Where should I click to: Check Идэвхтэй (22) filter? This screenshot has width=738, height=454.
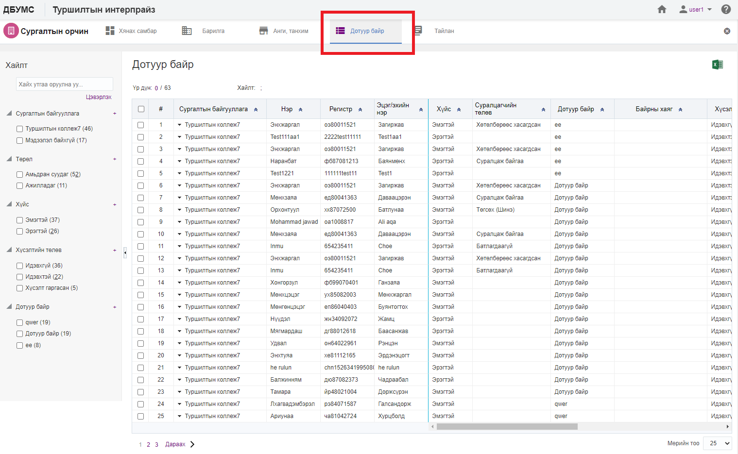pos(20,277)
